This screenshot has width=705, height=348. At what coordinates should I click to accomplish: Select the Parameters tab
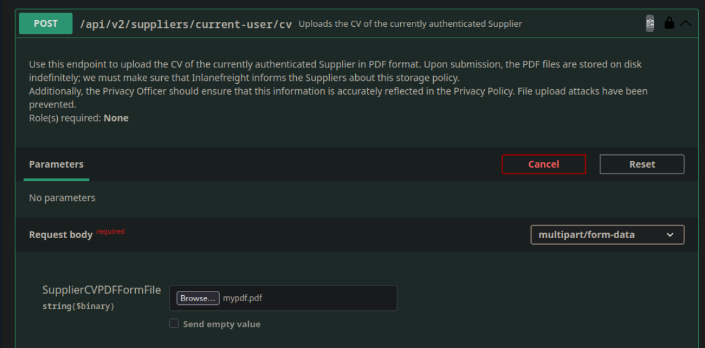(x=56, y=164)
